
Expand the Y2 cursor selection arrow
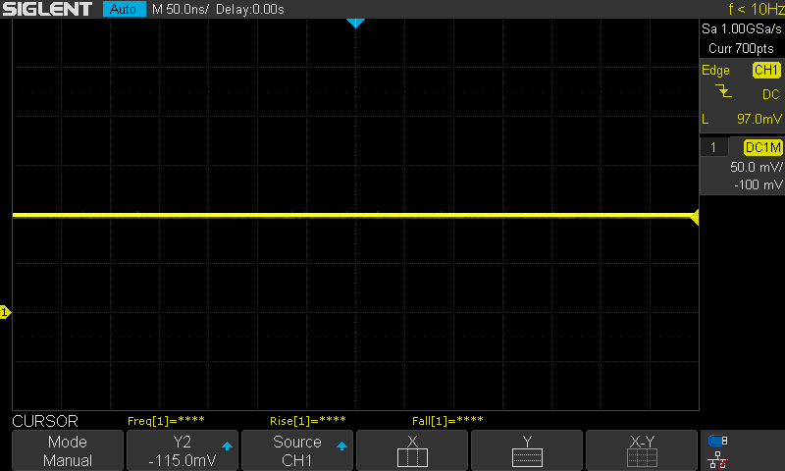[x=227, y=445]
